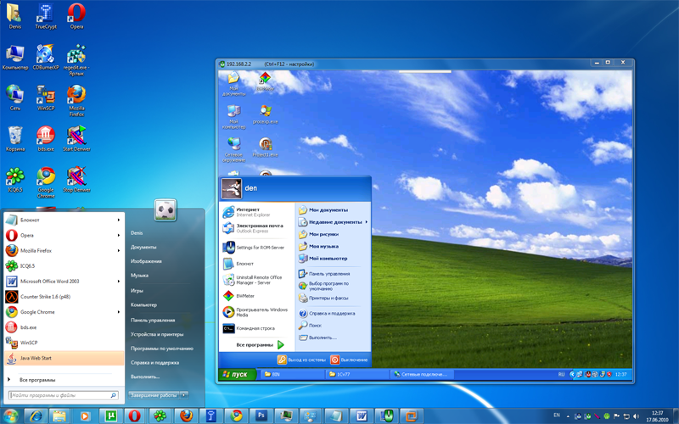The image size is (679, 424).
Task: Open the Start Denwer desktop shortcut
Action: click(76, 137)
